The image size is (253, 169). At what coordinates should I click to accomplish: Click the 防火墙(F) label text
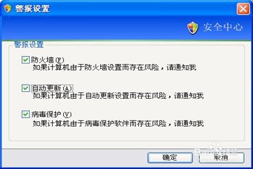(x=48, y=60)
